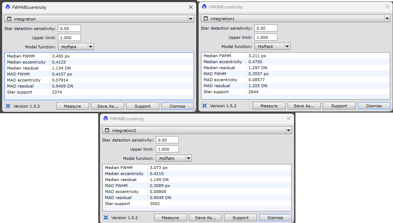Select the MAD residual 0.9409 DN row
This screenshot has height=223, width=393.
[99, 86]
